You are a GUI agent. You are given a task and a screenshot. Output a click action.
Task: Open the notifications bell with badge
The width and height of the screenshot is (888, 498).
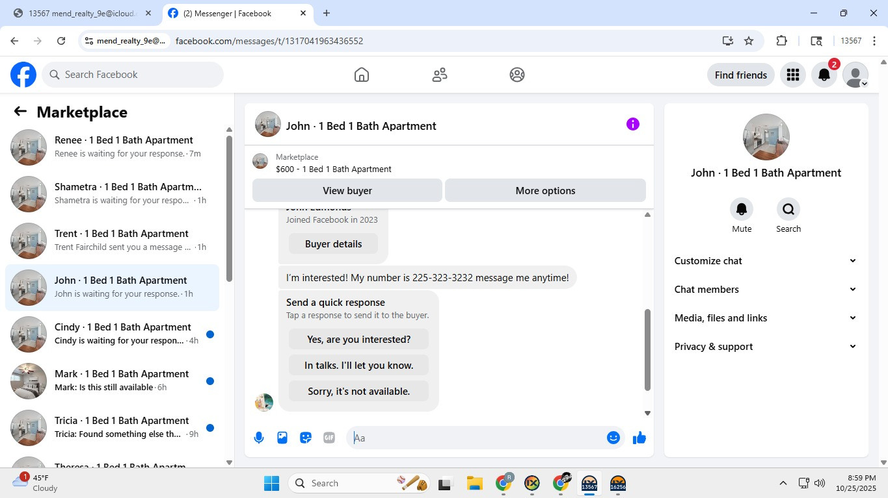[x=824, y=75]
